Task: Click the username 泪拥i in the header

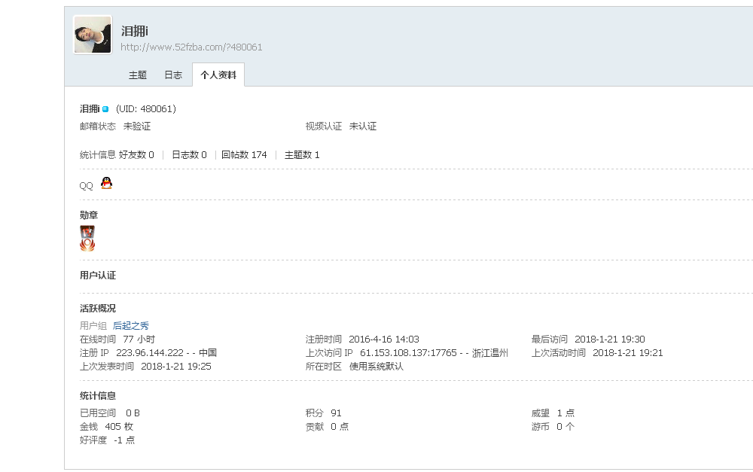Action: 135,31
